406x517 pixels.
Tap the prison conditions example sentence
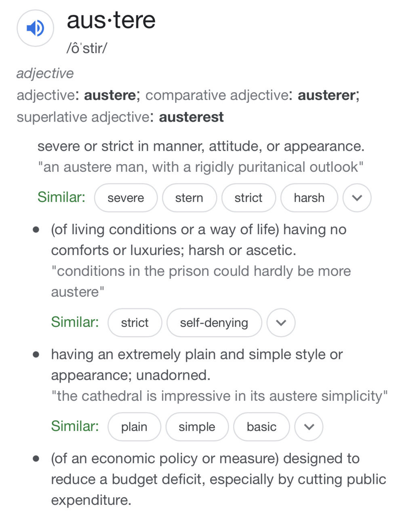(x=201, y=282)
